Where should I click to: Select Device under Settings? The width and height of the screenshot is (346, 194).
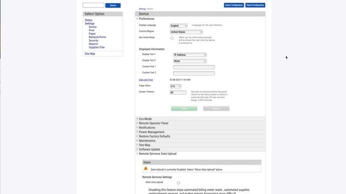(92, 27)
